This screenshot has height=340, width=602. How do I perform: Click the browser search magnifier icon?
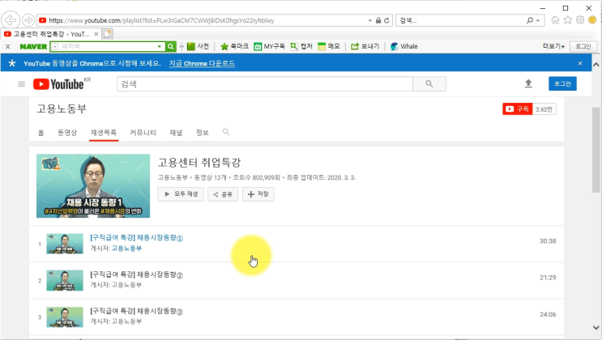coord(530,20)
